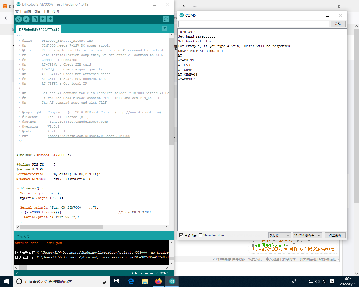Click the taskbar search box

61,281
